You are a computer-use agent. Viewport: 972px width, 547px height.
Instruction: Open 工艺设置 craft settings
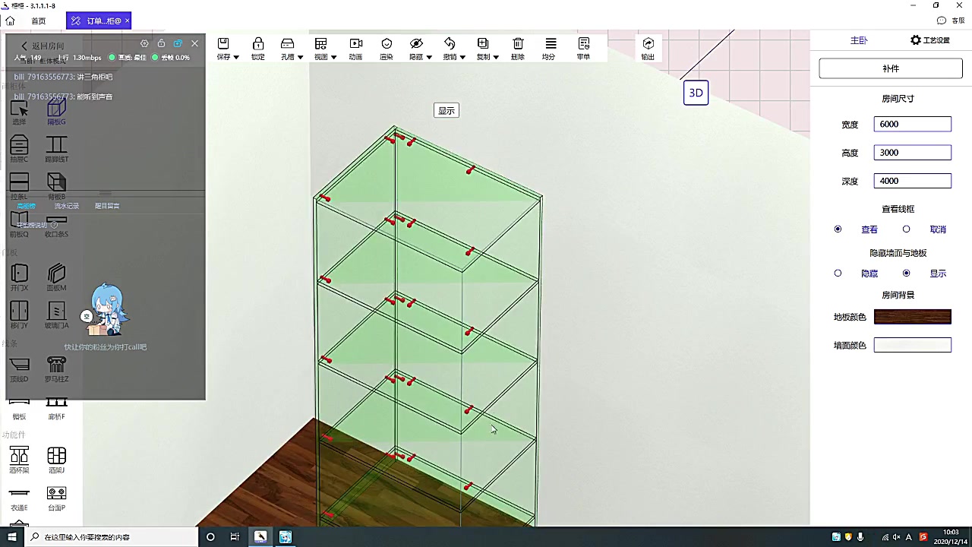tap(930, 40)
